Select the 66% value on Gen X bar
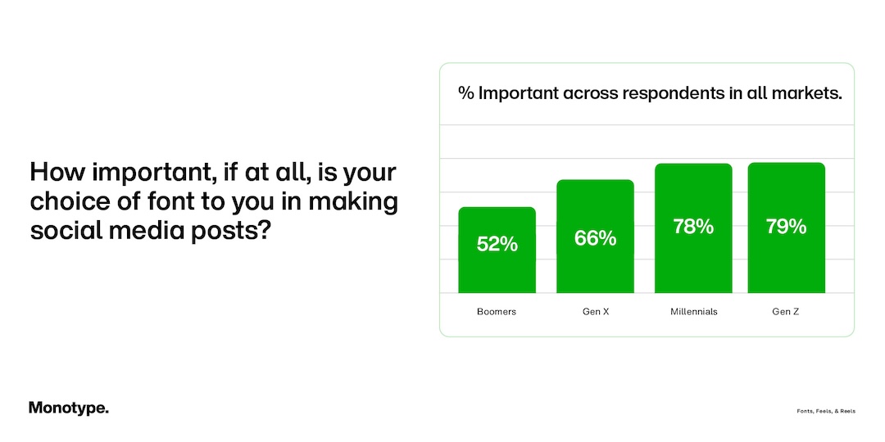Image resolution: width=885 pixels, height=442 pixels. (595, 238)
